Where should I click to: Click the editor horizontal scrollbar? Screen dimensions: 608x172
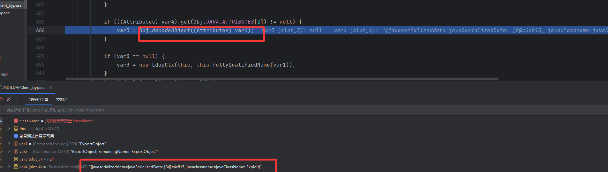281,79
